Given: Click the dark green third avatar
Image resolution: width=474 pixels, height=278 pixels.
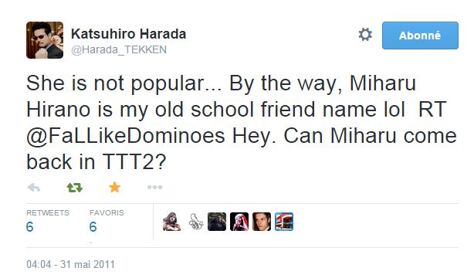Looking at the screenshot, I should pyautogui.click(x=217, y=222).
